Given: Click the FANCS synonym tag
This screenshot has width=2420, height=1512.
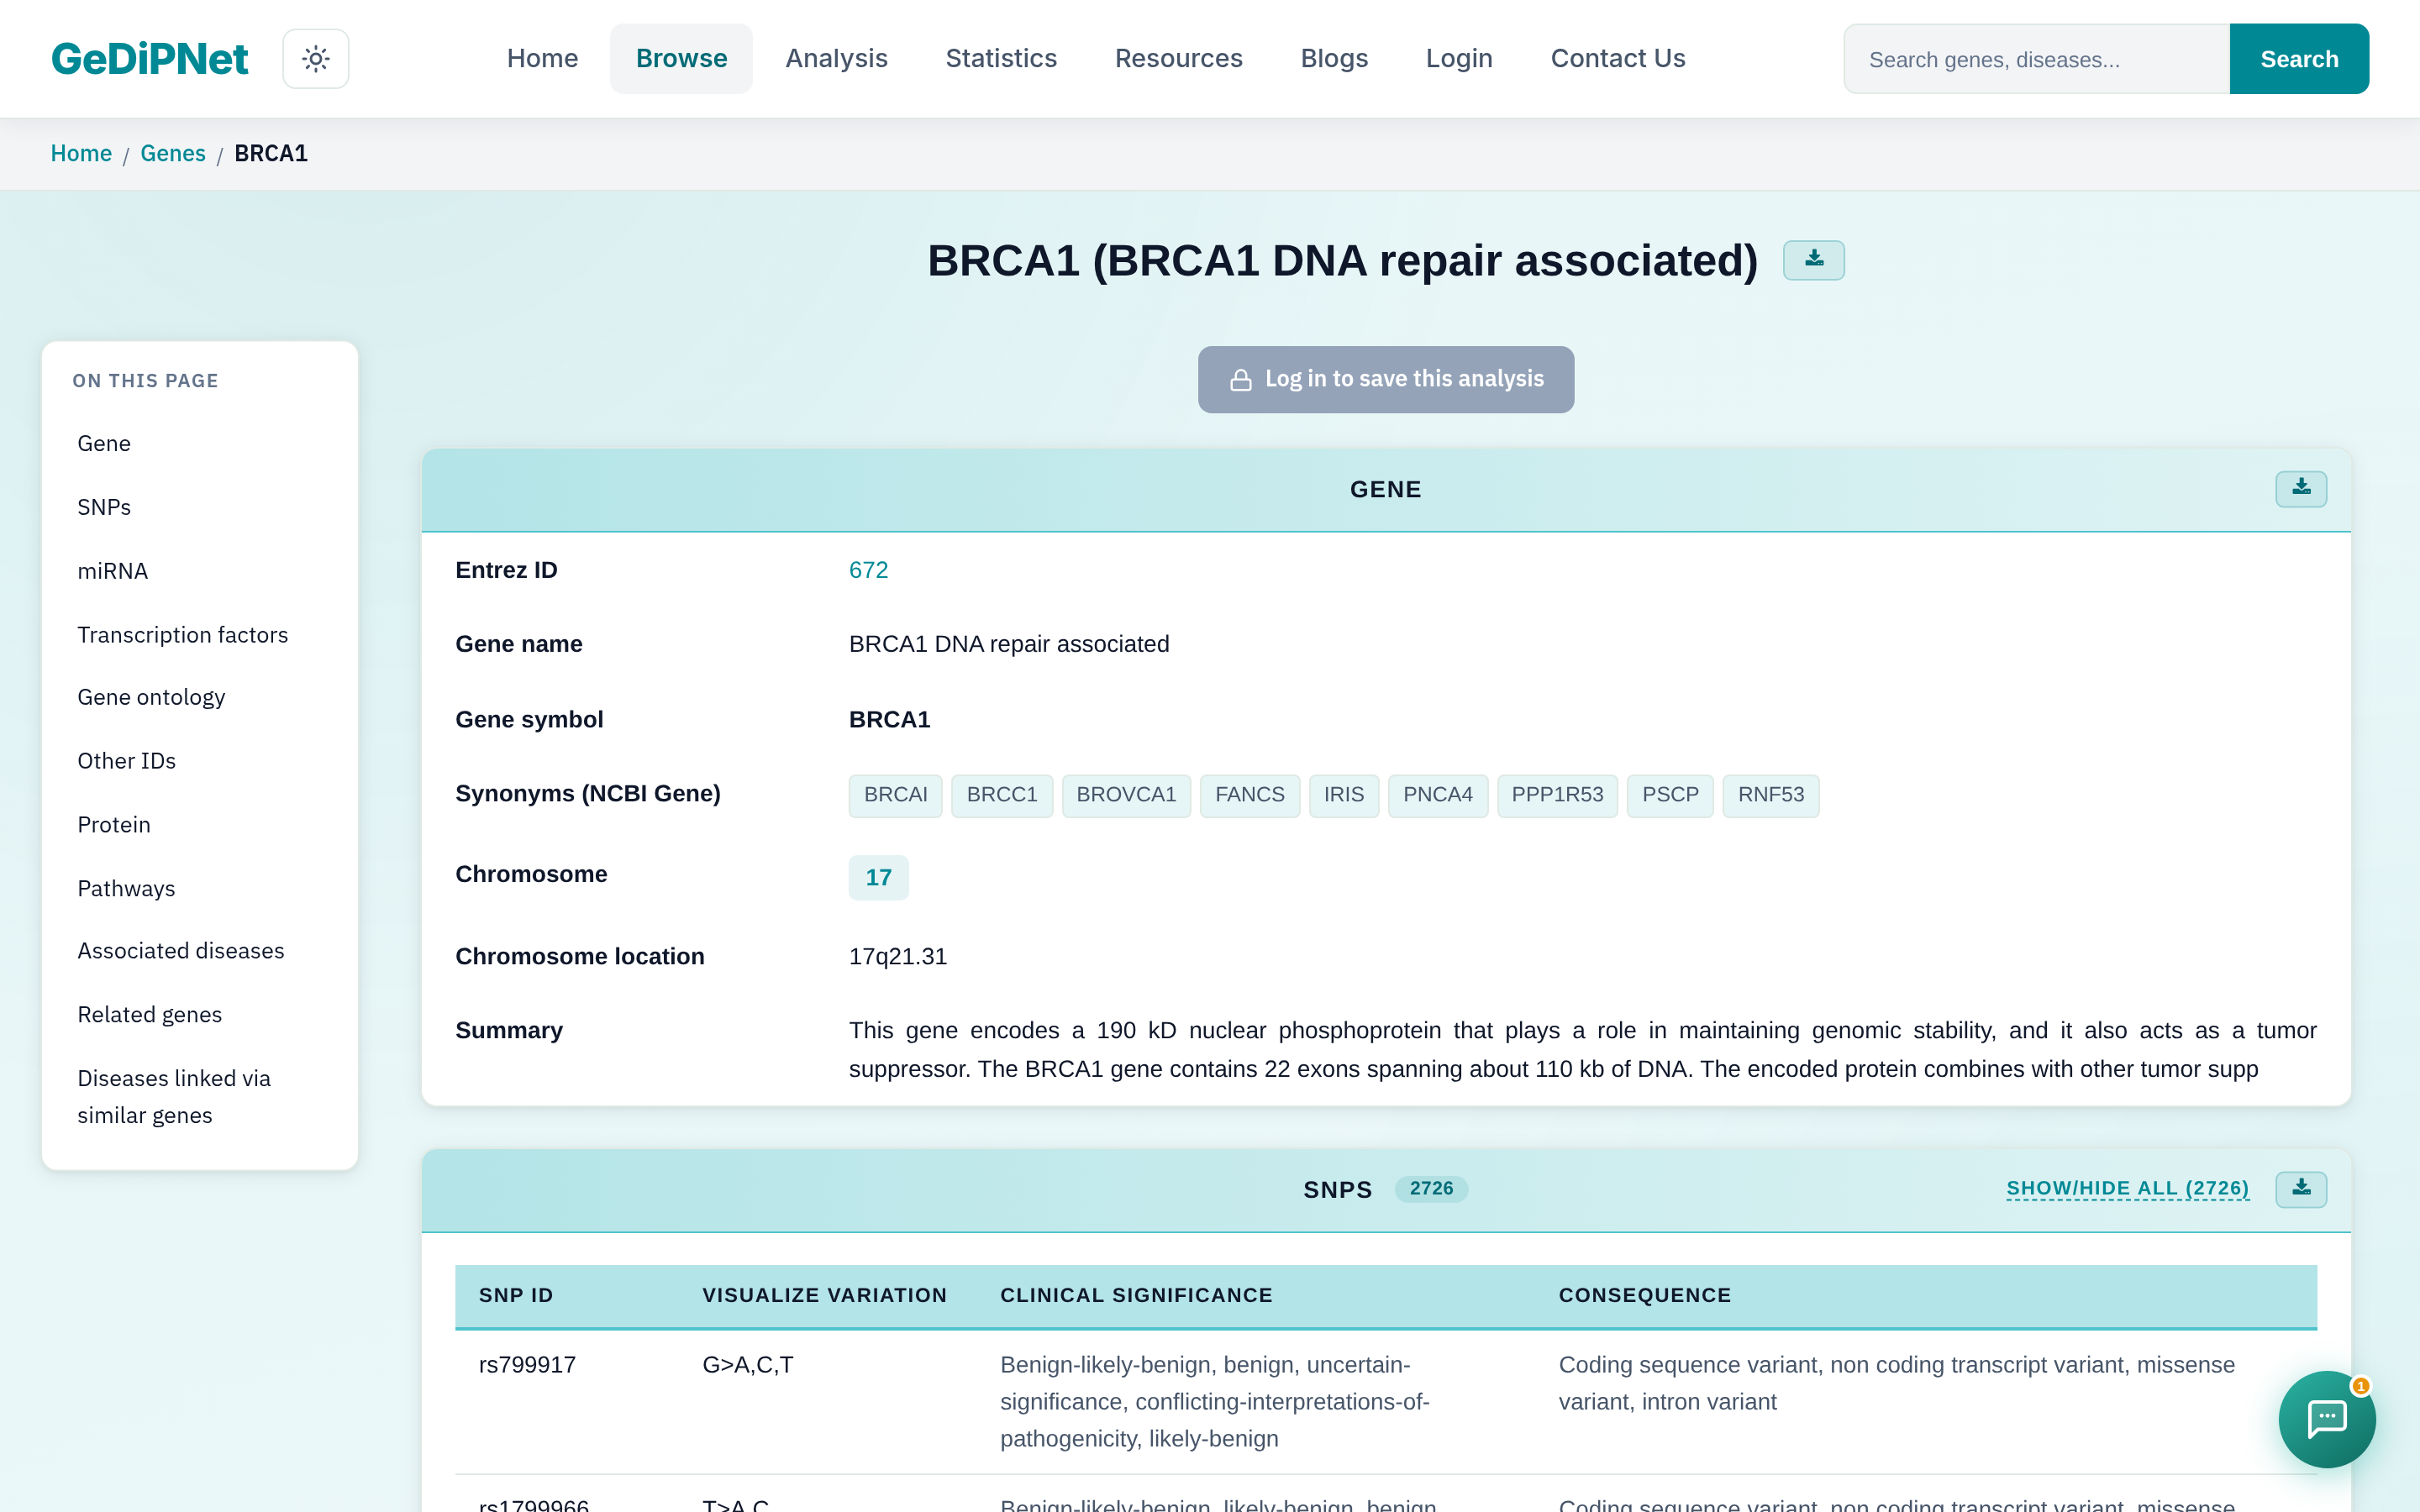Looking at the screenshot, I should tap(1249, 795).
